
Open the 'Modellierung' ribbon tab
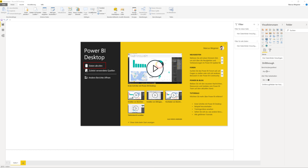tap(31, 5)
